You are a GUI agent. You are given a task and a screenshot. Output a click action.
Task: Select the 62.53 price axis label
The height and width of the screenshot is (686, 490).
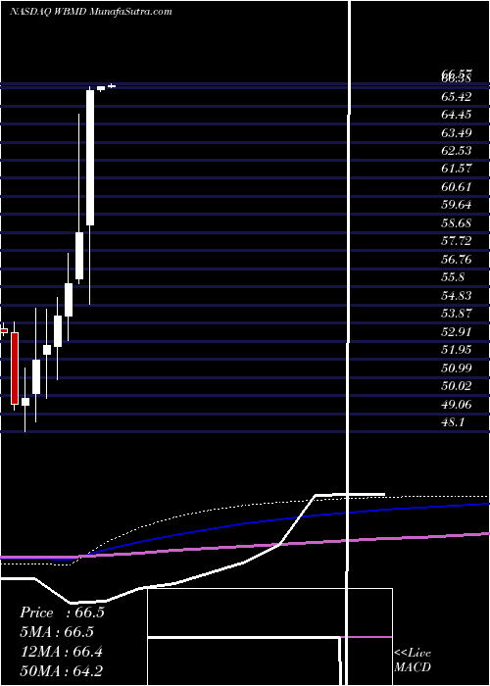457,151
